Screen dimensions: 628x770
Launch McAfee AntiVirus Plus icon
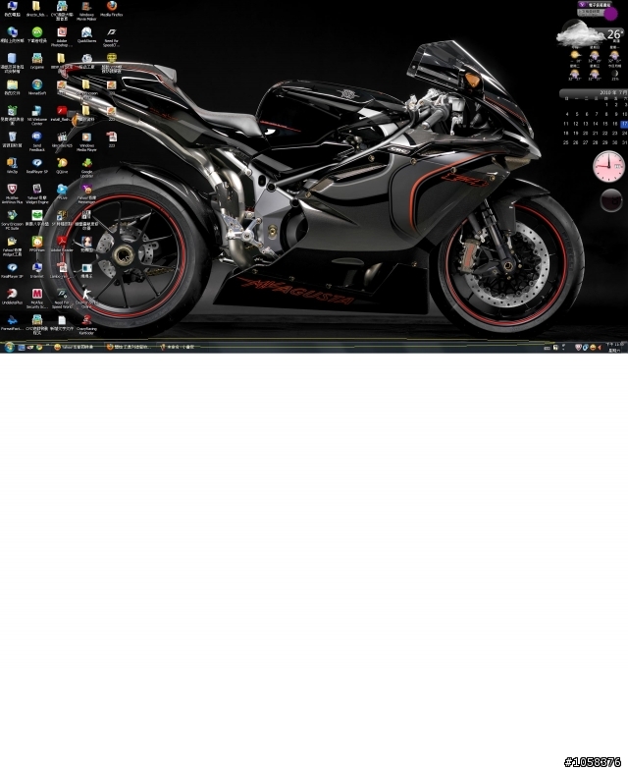coord(12,193)
